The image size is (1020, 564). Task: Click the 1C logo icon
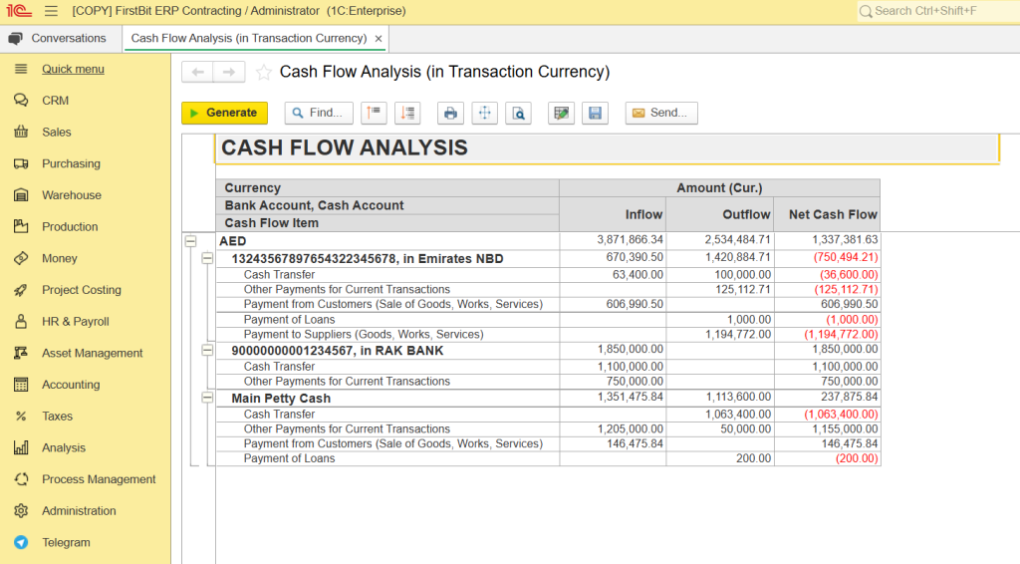coord(19,11)
